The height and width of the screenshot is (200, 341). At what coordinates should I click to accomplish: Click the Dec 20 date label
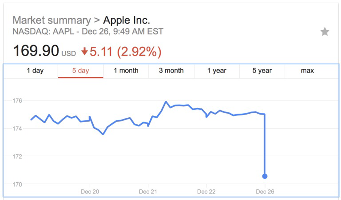click(x=90, y=192)
